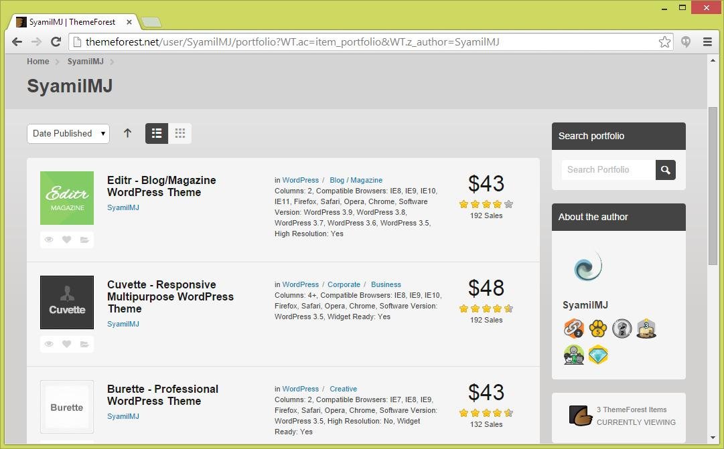Viewport: 724px width, 449px height.
Task: Open the Blog / Magazine category link
Action: pyautogui.click(x=356, y=180)
